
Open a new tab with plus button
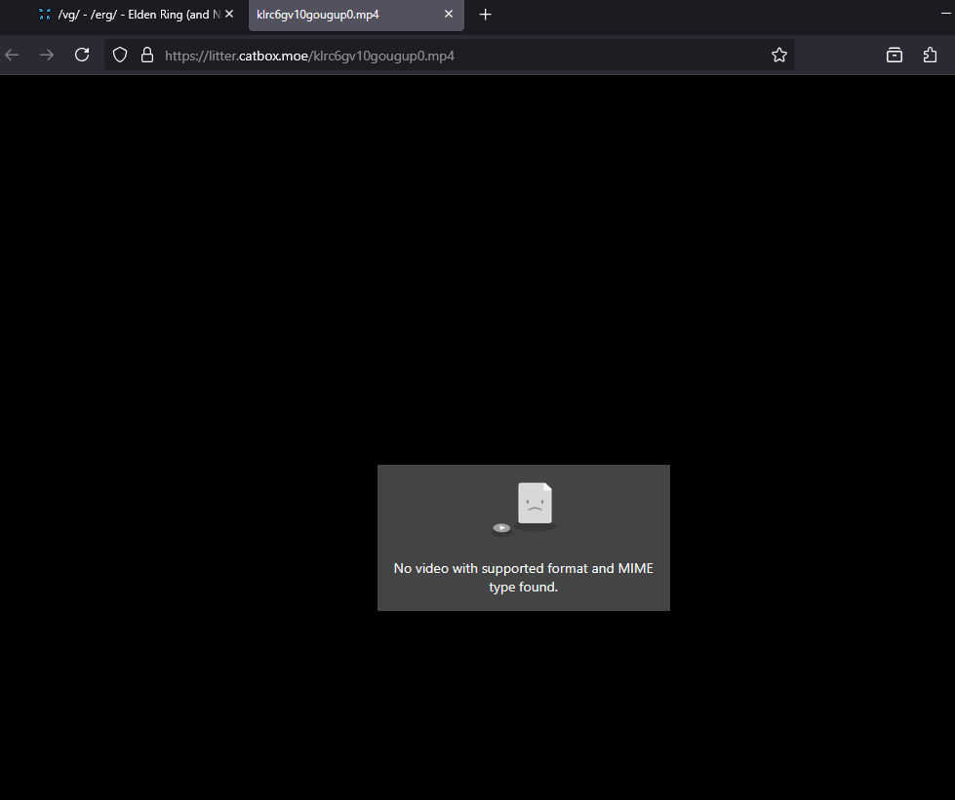[485, 15]
